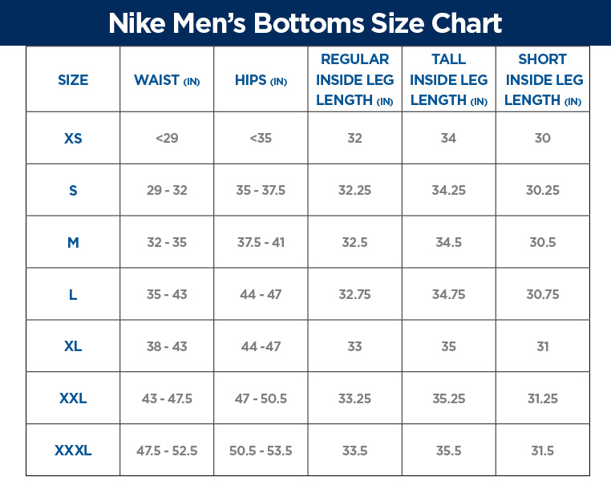The height and width of the screenshot is (481, 611).
Task: Click the chart title Nike Men's Bottoms Size Chart
Action: pos(305,22)
